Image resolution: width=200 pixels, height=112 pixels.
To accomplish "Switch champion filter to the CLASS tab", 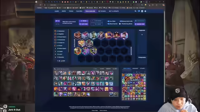I will click(x=115, y=69).
